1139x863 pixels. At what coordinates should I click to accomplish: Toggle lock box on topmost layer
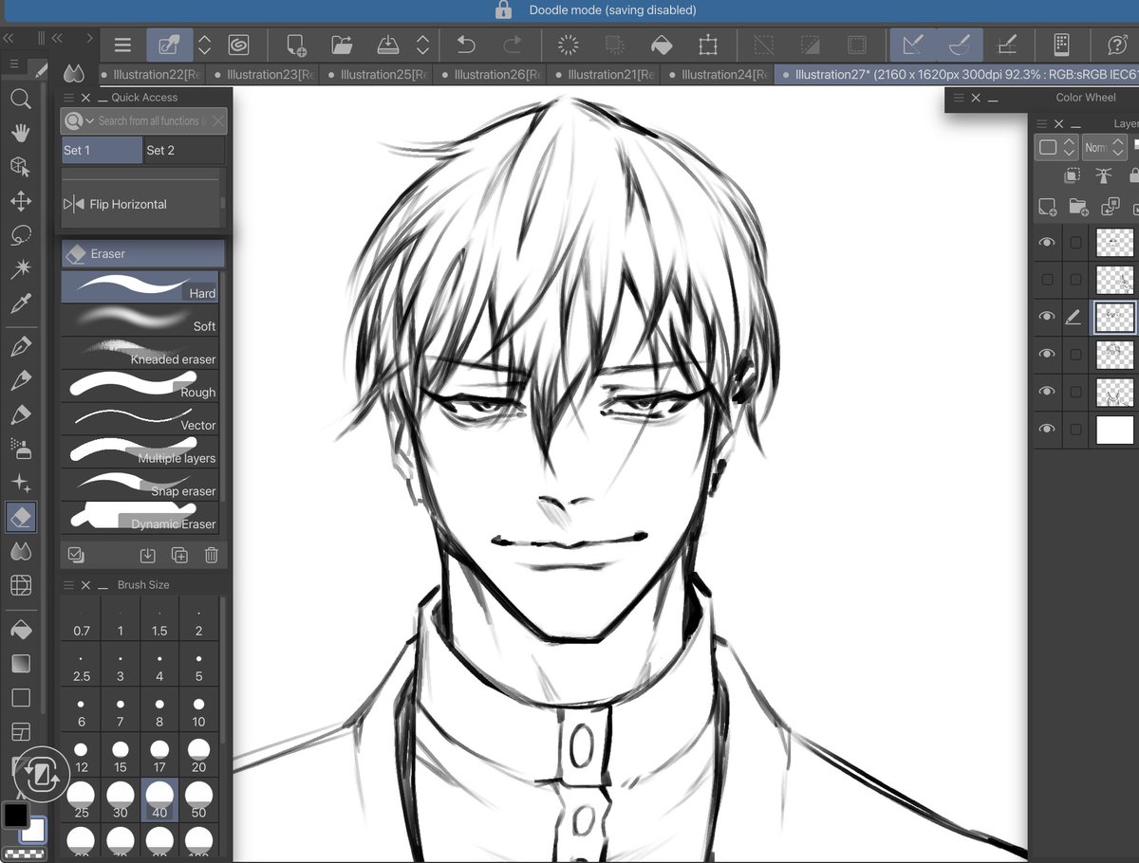[1075, 243]
